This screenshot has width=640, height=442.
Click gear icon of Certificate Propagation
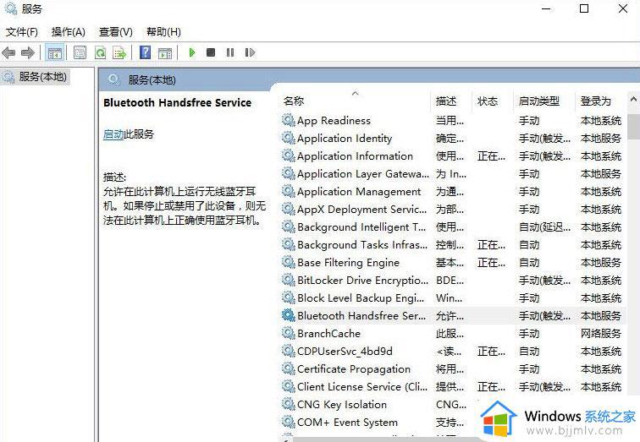pos(289,368)
